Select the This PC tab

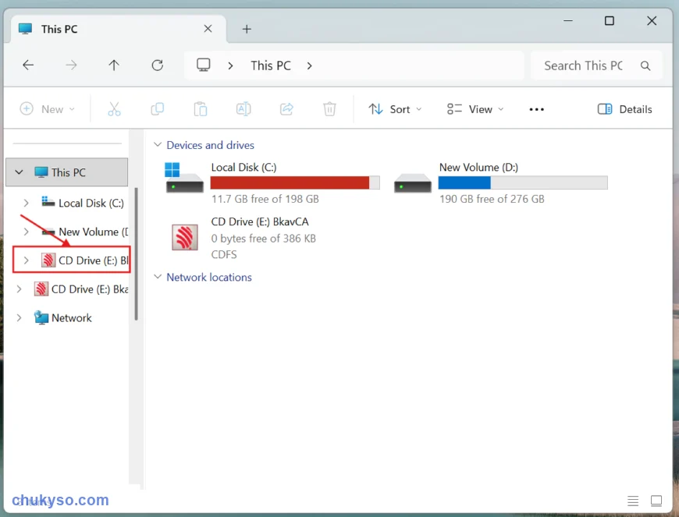click(117, 29)
